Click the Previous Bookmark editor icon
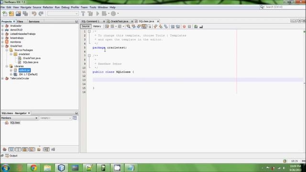 pyautogui.click(x=155, y=26)
